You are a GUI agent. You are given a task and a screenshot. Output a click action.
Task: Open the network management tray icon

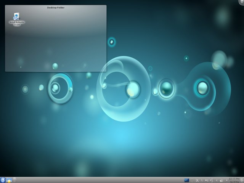pos(202,180)
